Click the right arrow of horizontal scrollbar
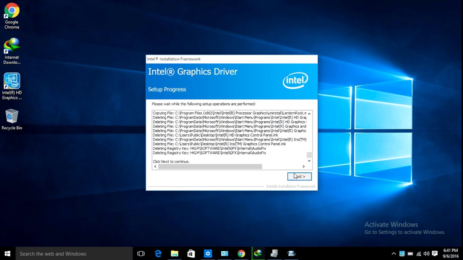463x260 pixels. pos(303,166)
